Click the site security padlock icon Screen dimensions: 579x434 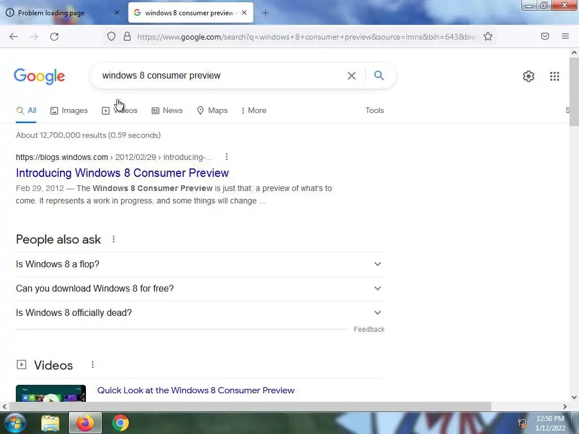pos(127,36)
